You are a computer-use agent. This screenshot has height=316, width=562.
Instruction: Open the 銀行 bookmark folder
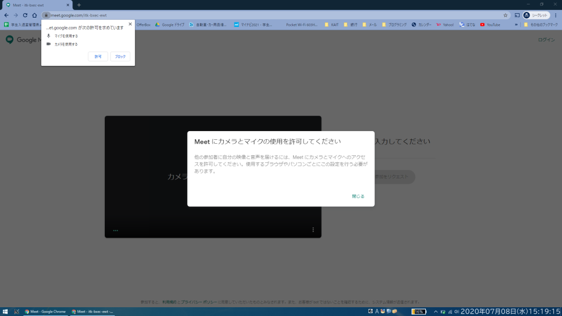351,25
